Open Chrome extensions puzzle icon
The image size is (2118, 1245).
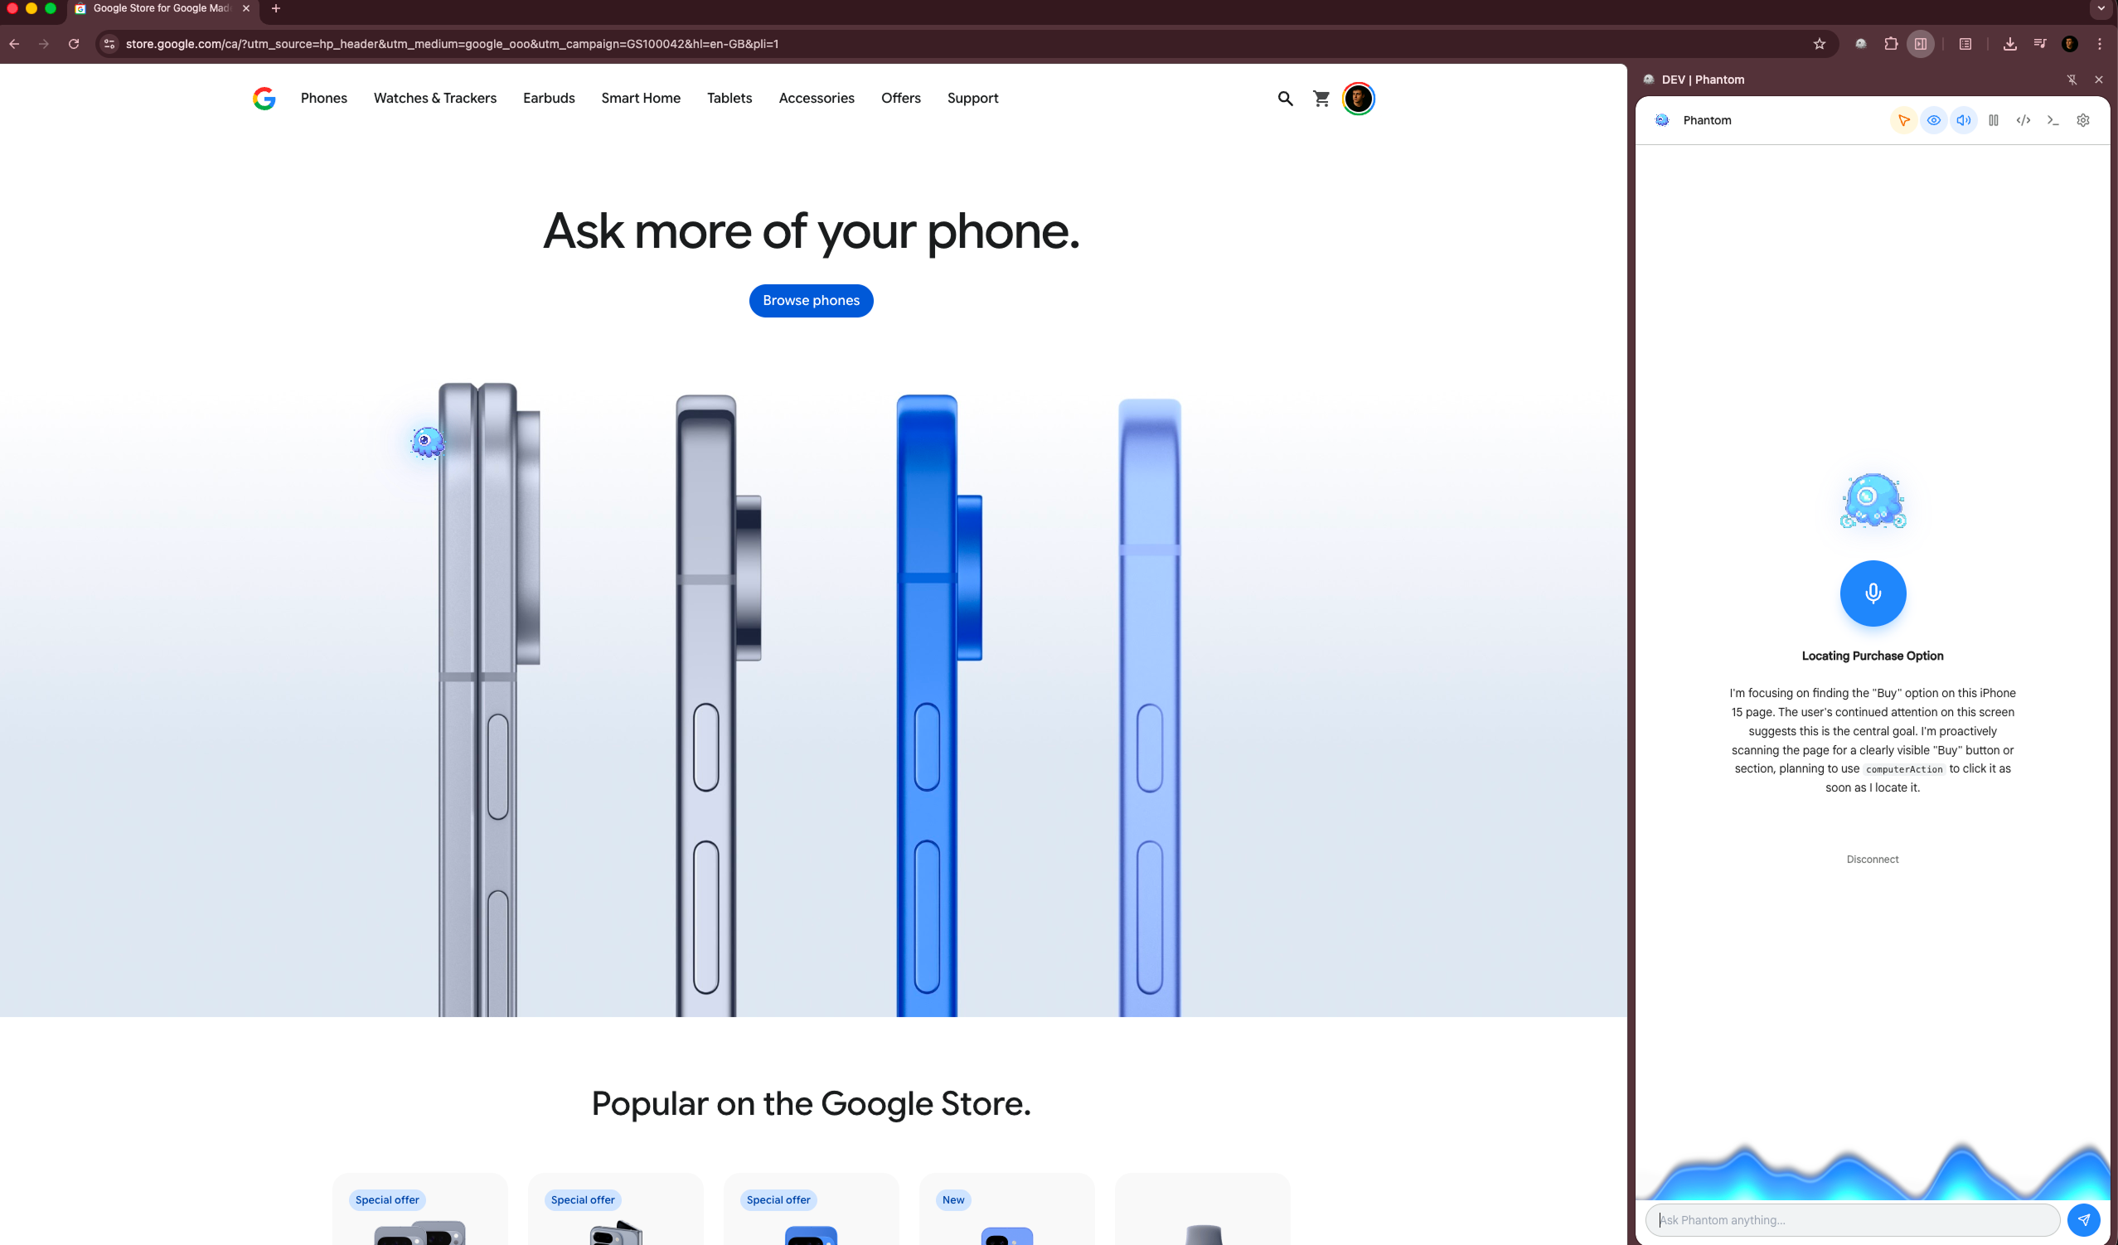point(1890,44)
